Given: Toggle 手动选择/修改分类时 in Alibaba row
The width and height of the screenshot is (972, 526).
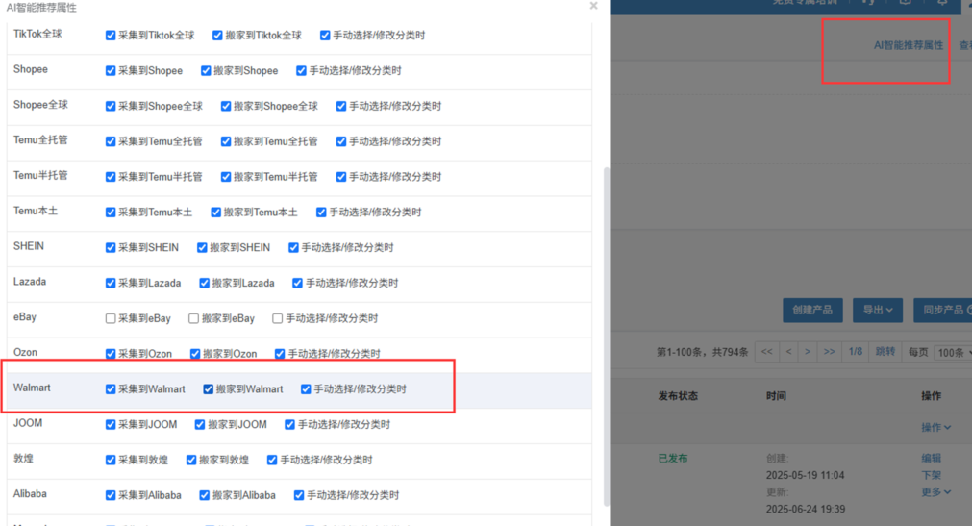Looking at the screenshot, I should (x=299, y=495).
